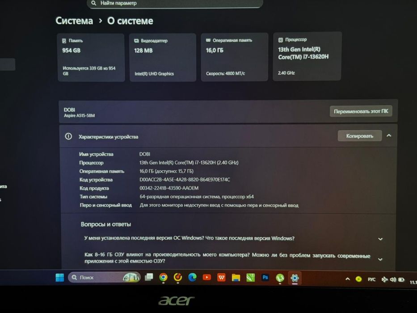Select the Имя устройства value DOBI

[x=145, y=154]
